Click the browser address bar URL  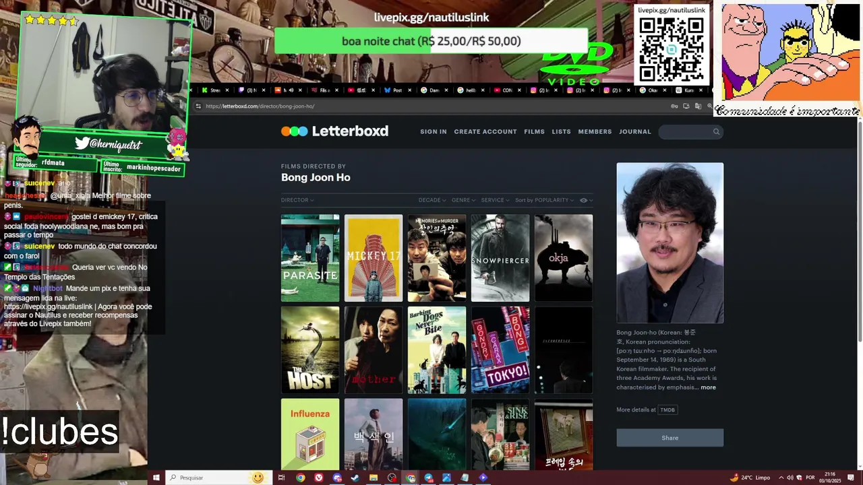[x=260, y=106]
